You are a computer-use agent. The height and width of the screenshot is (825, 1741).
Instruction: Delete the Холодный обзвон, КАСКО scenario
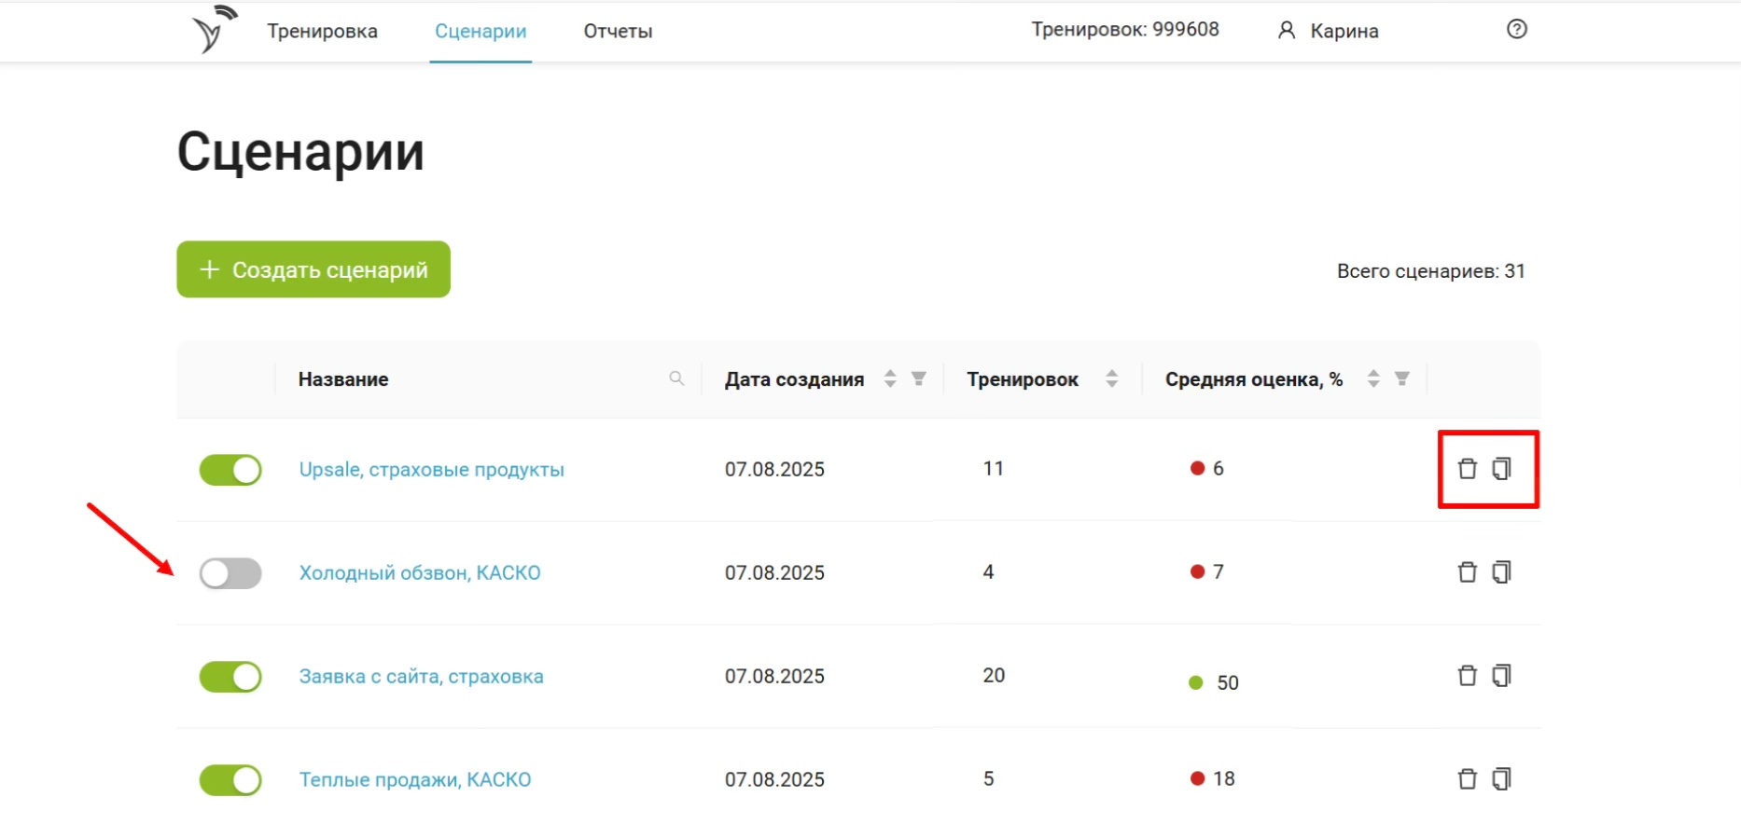[x=1467, y=572]
